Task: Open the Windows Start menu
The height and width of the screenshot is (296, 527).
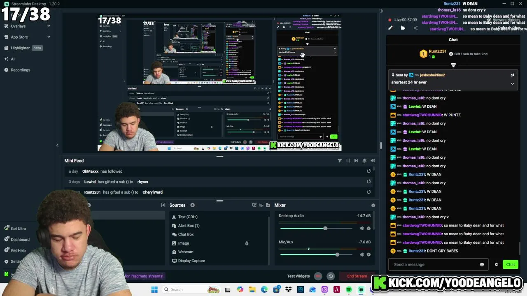Action: coord(154,289)
